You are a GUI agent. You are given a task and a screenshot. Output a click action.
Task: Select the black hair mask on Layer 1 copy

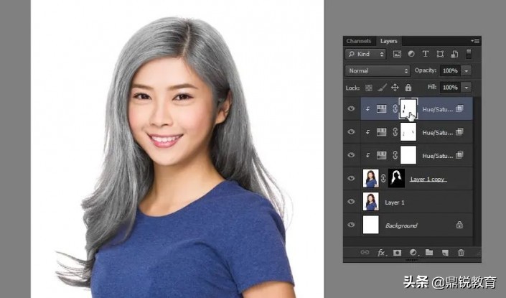[x=396, y=179]
